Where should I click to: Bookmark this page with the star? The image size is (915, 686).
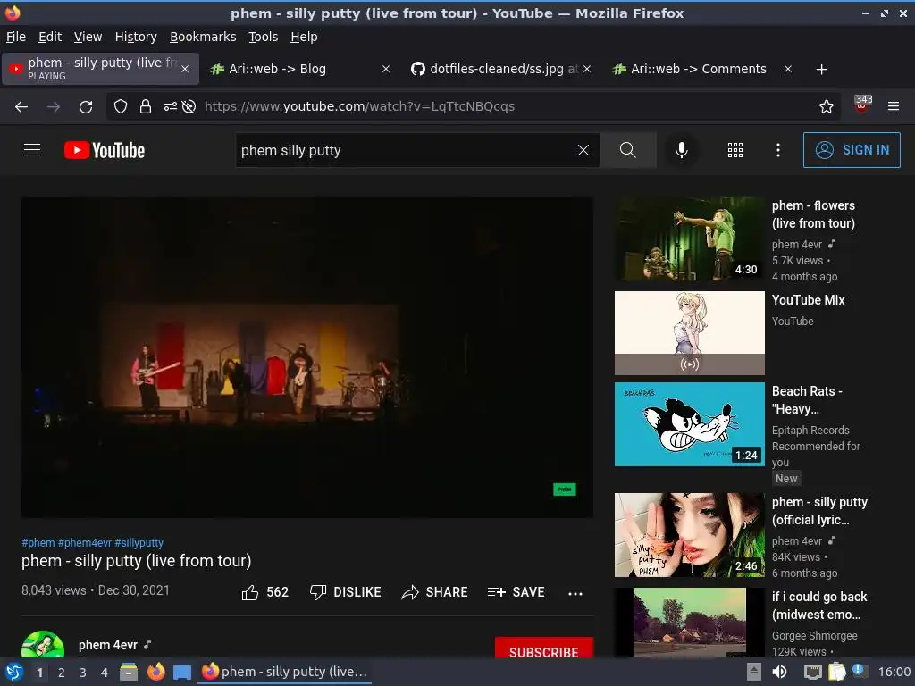pyautogui.click(x=826, y=106)
